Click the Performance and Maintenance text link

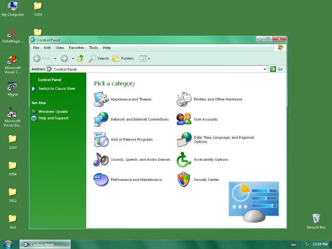coord(136,180)
